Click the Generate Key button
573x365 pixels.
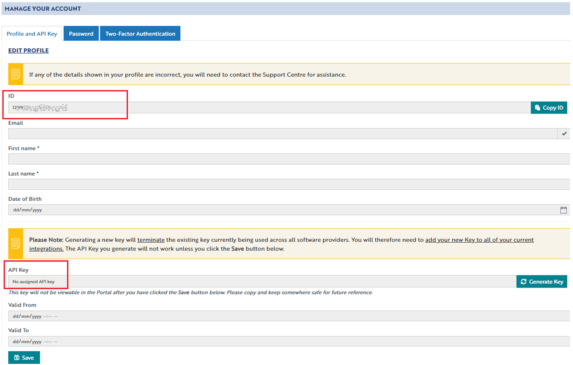[542, 281]
